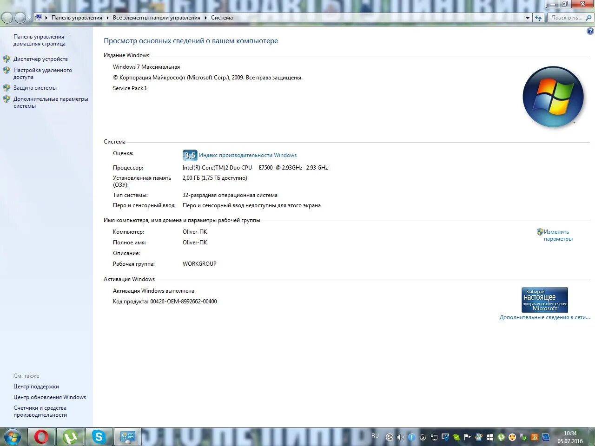Click the Windows 7 logo image
This screenshot has height=446, width=595.
(x=553, y=97)
